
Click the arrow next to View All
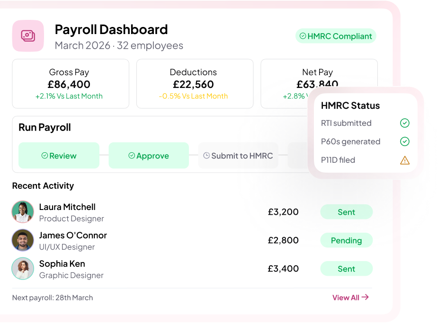(x=365, y=297)
